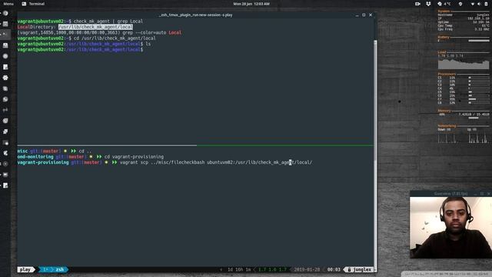Click the volume speaker tray icon
Viewport: 492px width, 277px height.
coord(479,4)
